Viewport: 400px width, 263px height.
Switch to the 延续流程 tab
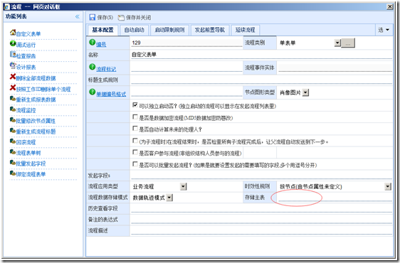(x=246, y=30)
